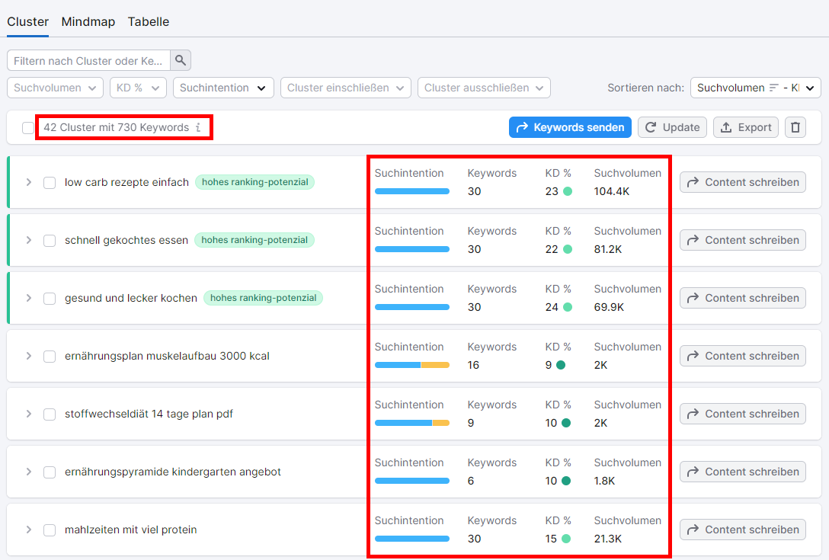Expand the schnell gekochtes essen cluster

tap(29, 240)
